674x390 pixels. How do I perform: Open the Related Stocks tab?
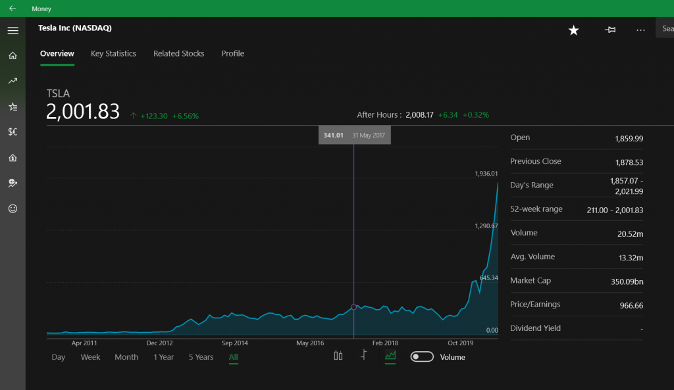coord(179,54)
